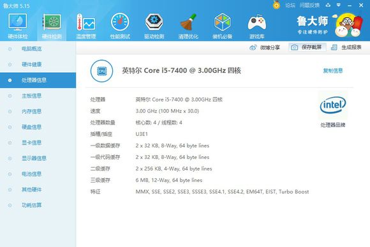This screenshot has height=247, width=370.
Task: Select 内存信息 in sidebar
Action: (x=38, y=112)
